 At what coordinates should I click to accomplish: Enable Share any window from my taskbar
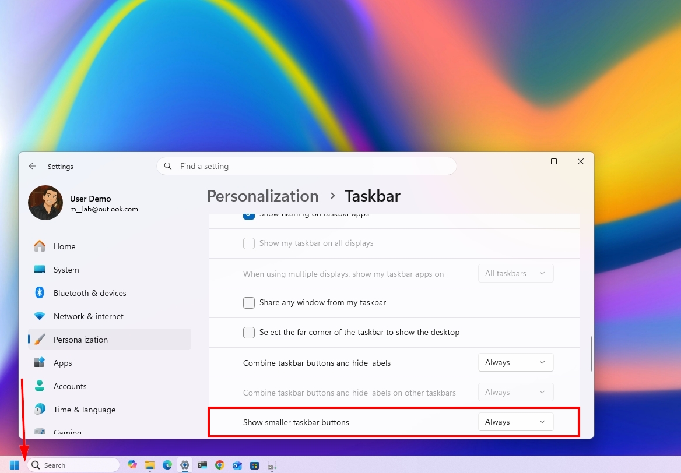click(x=249, y=302)
